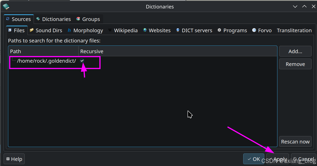This screenshot has height=166, width=317.
Task: Open the Forvo sub-tab
Action: pyautogui.click(x=262, y=30)
